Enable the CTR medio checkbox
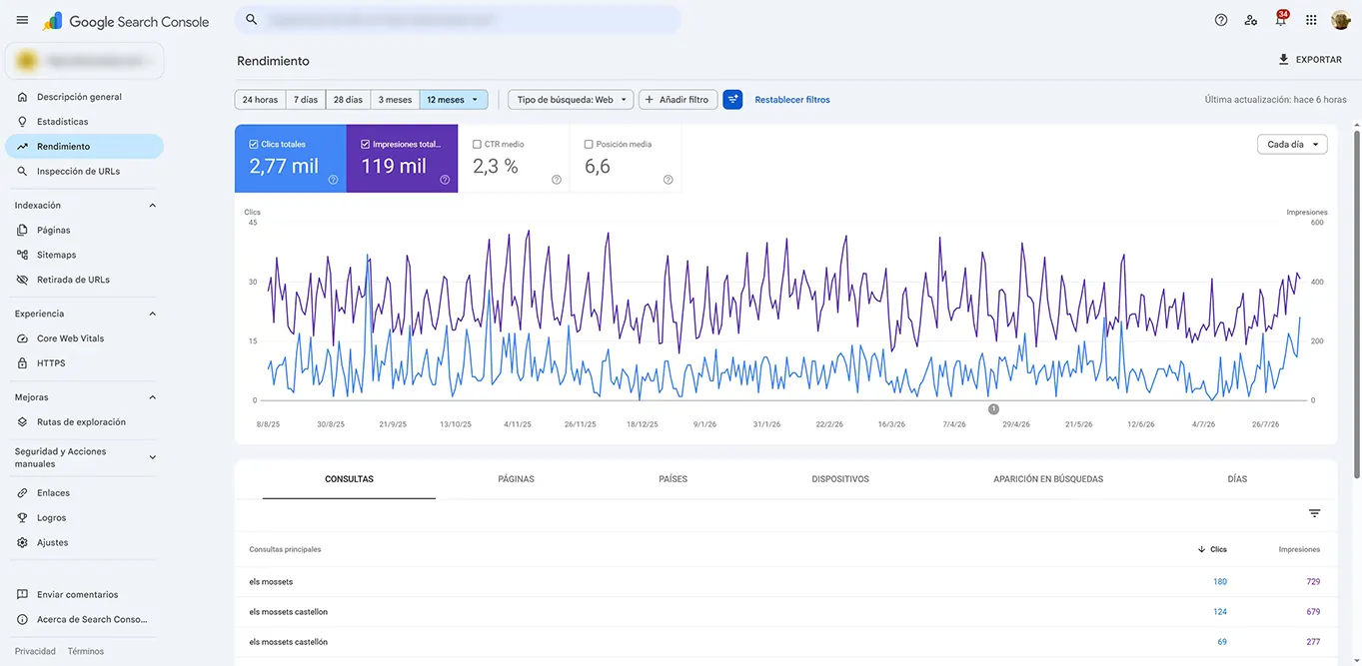1362x666 pixels. point(477,145)
